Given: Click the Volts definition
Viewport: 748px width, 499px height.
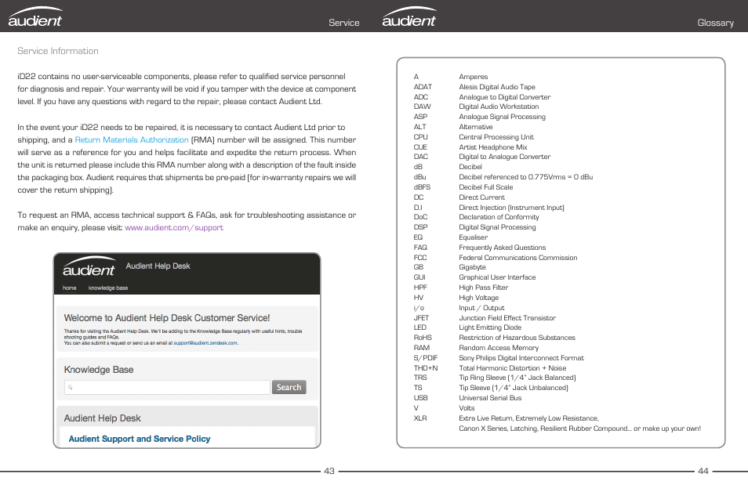Looking at the screenshot, I should pyautogui.click(x=467, y=408).
